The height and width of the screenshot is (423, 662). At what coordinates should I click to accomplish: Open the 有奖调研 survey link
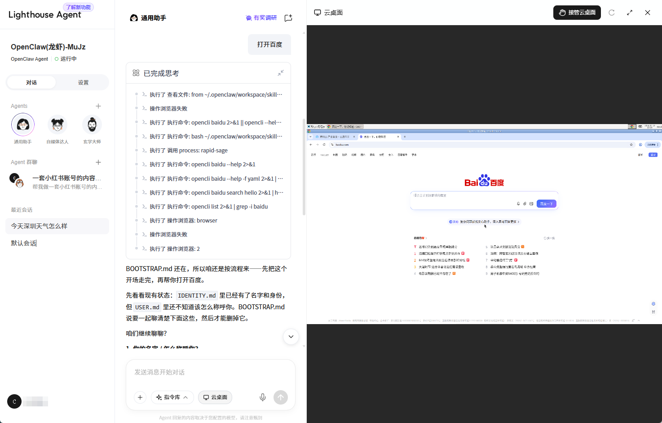pyautogui.click(x=261, y=18)
